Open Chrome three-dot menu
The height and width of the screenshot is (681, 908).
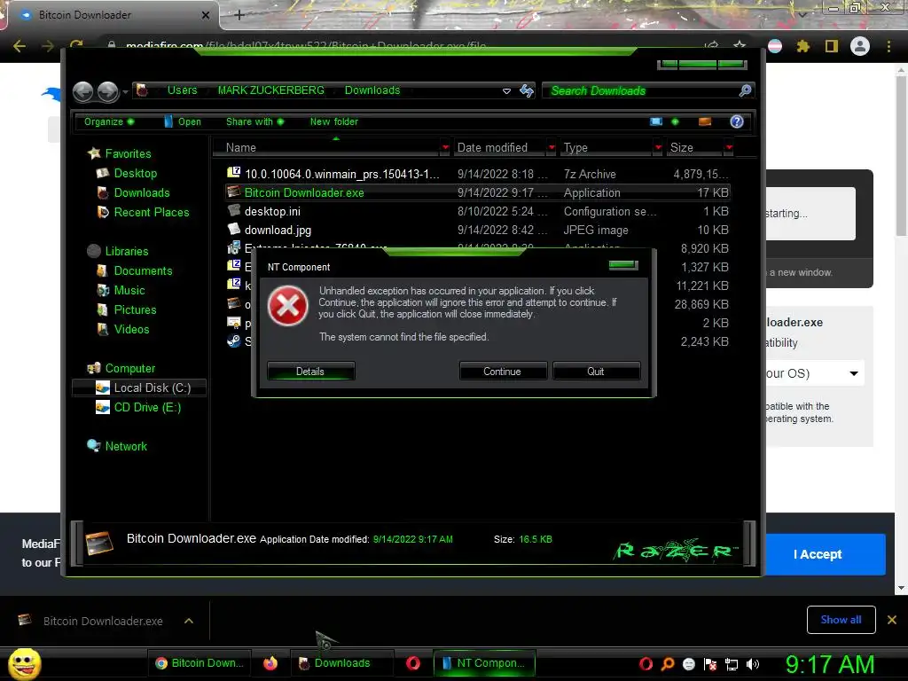(x=888, y=46)
